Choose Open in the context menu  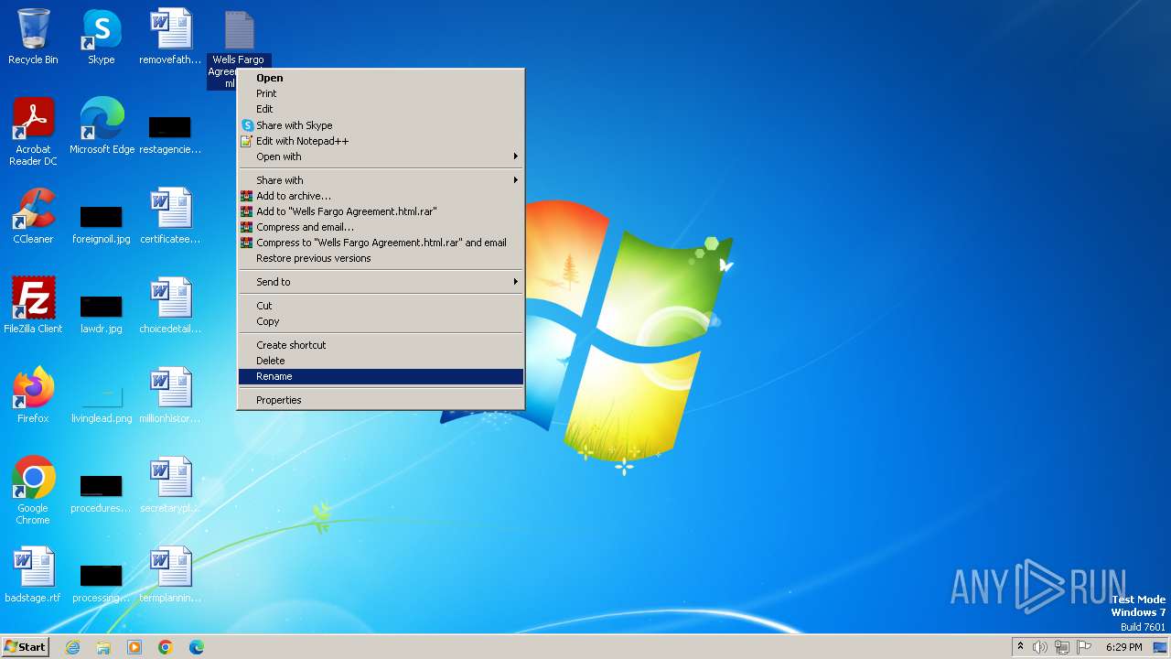(381, 78)
